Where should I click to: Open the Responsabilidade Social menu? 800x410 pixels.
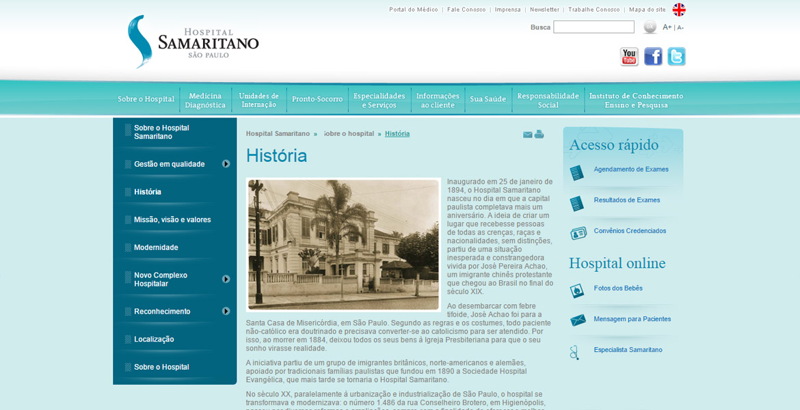pyautogui.click(x=548, y=100)
